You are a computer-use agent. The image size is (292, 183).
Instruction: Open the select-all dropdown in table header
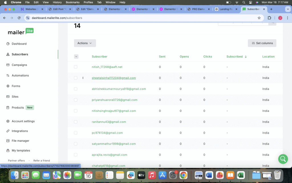pos(76,57)
